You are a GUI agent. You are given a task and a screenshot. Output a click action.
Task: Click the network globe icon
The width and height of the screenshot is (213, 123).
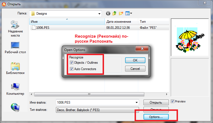tap(15, 107)
